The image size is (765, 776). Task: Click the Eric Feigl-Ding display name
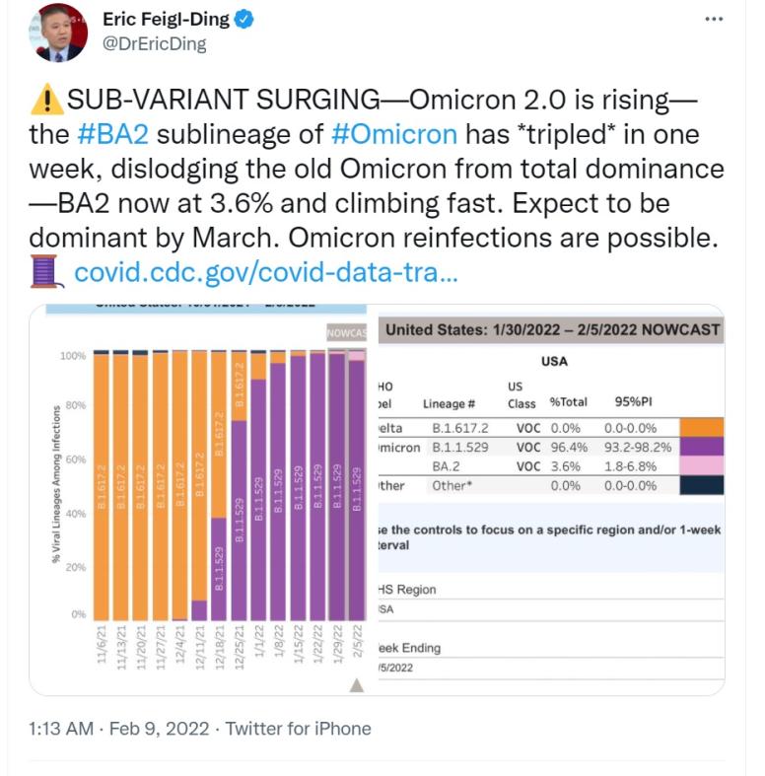[x=165, y=19]
